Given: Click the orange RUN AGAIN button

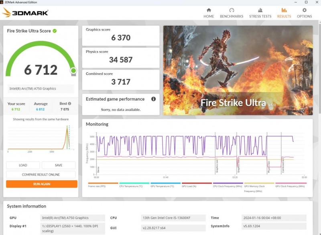Looking at the screenshot, I should point(42,184).
